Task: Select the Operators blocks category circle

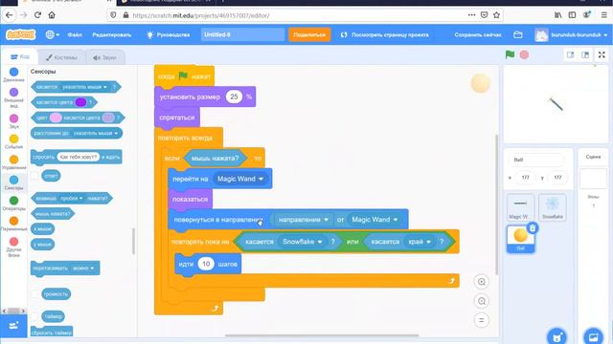Action: [x=13, y=201]
